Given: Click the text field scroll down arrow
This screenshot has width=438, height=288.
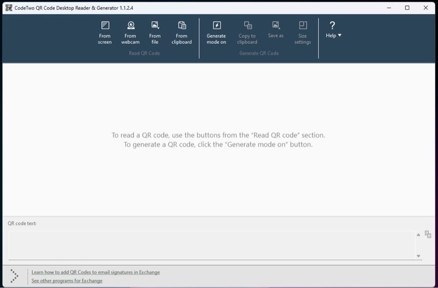Looking at the screenshot, I should 418,256.
